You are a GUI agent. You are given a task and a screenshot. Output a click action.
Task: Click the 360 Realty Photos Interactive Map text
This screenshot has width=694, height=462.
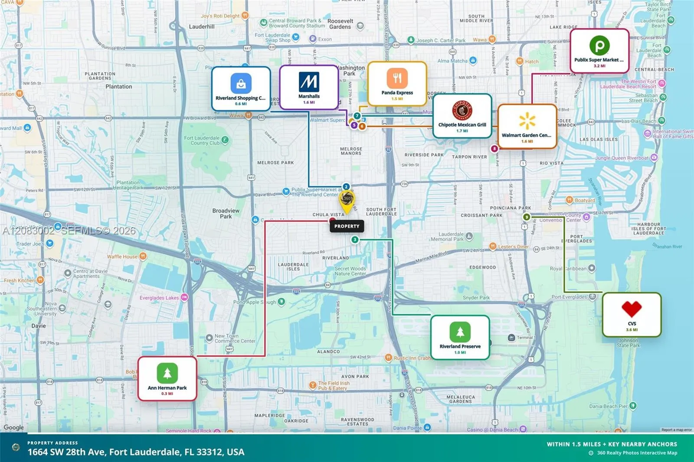click(637, 453)
